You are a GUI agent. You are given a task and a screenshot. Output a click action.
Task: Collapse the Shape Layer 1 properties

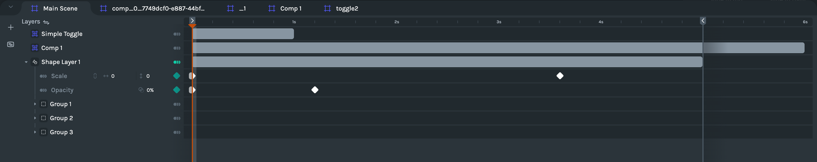tap(26, 62)
